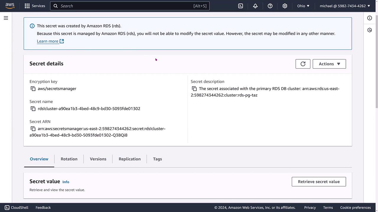Open the michael account menu

click(x=345, y=6)
